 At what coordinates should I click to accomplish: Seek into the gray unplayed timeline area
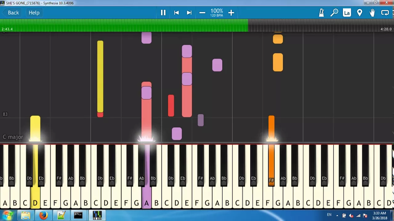(321, 25)
